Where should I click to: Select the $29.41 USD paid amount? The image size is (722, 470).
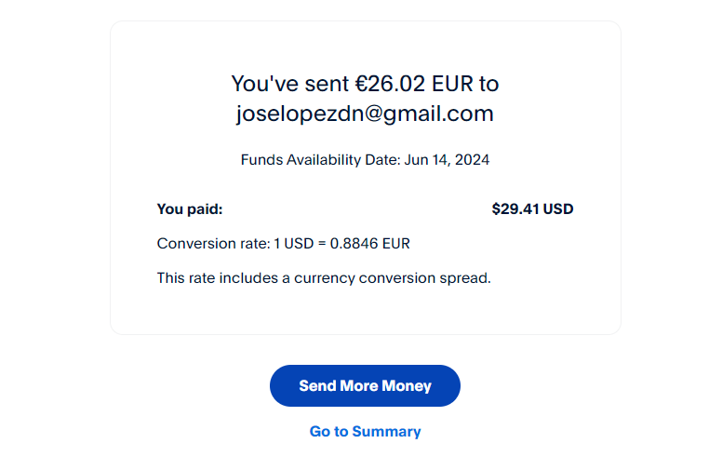click(x=532, y=209)
